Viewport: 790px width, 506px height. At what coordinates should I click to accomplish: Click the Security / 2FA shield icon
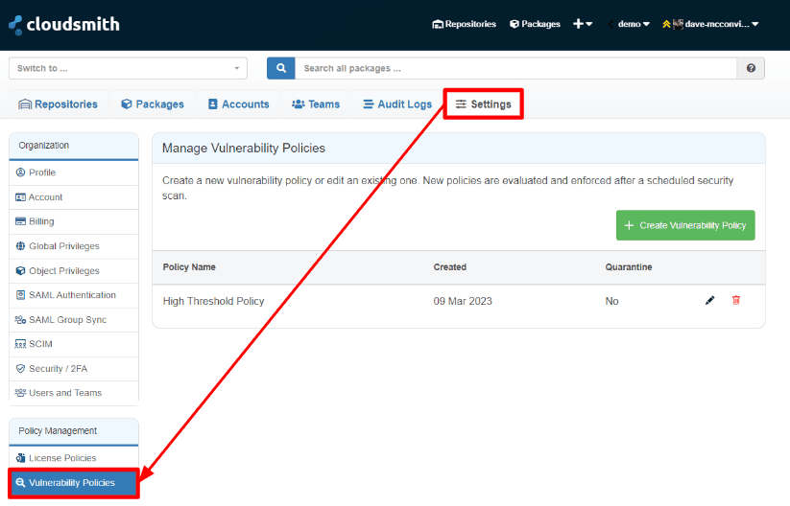click(x=20, y=369)
